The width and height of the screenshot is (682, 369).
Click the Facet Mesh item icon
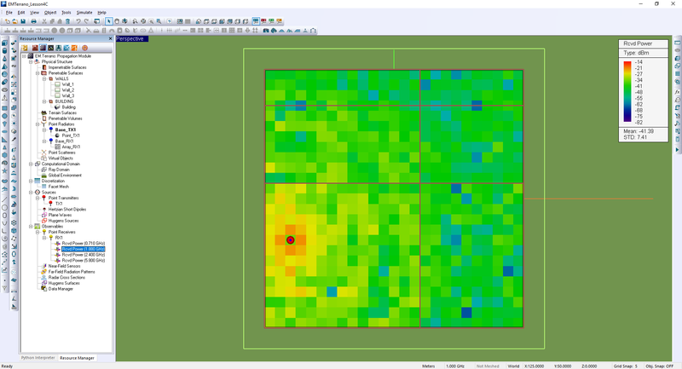pos(44,185)
